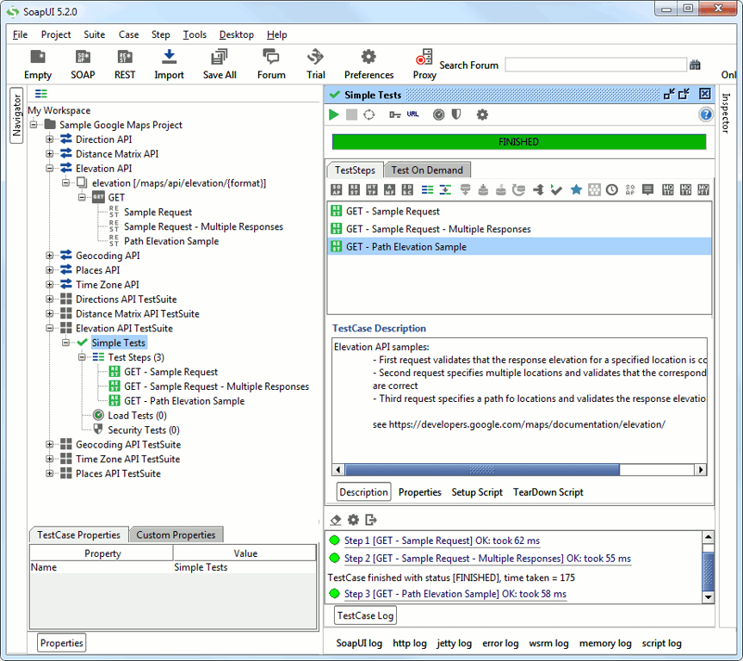743x661 pixels.
Task: Open the Forum toolbar icon
Action: (271, 64)
